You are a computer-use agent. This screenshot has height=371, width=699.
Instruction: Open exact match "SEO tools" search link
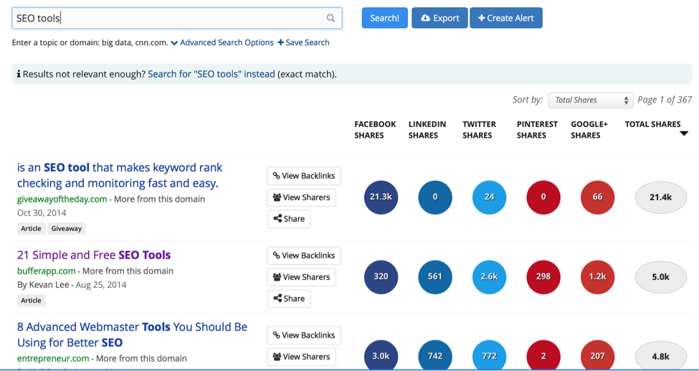click(x=211, y=74)
